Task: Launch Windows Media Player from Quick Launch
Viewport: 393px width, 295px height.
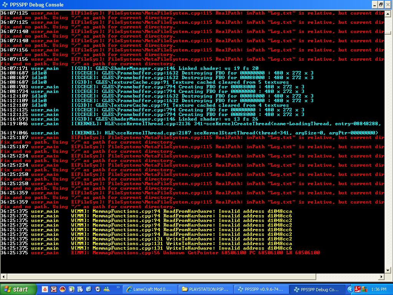Action: pyautogui.click(x=97, y=289)
